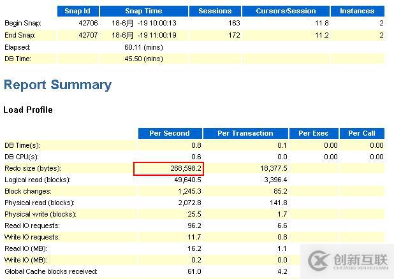Click write IO requests per second 11.7
Screen dimensions: 394x279
194,237
